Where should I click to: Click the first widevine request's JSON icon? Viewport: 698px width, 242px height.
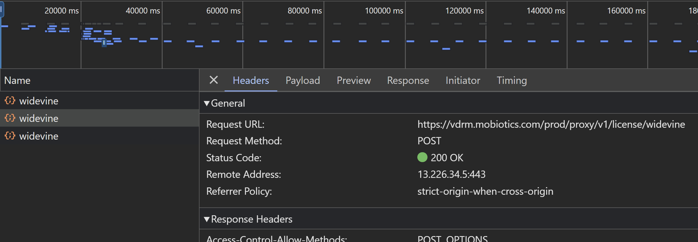coord(10,100)
